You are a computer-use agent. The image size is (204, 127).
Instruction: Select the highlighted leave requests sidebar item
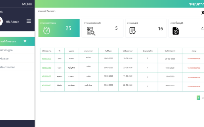click(17, 41)
